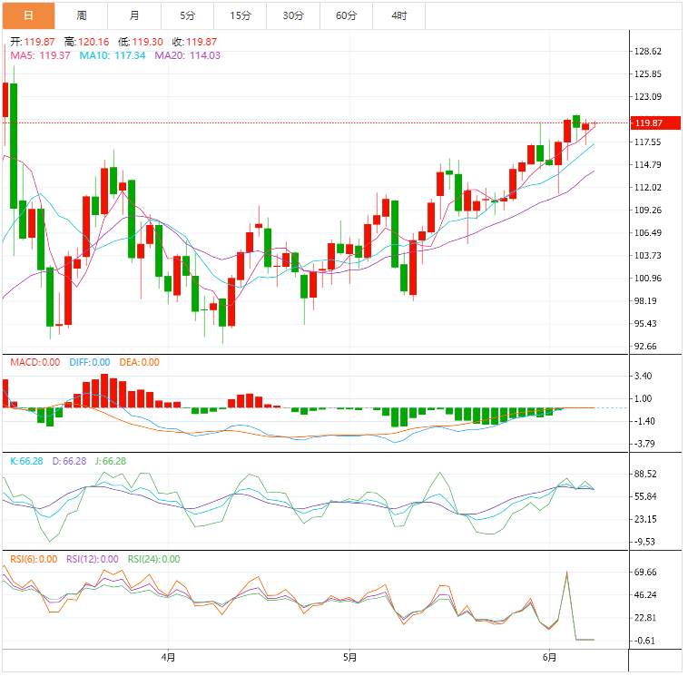Choose the 30分 timeframe tab

(293, 15)
